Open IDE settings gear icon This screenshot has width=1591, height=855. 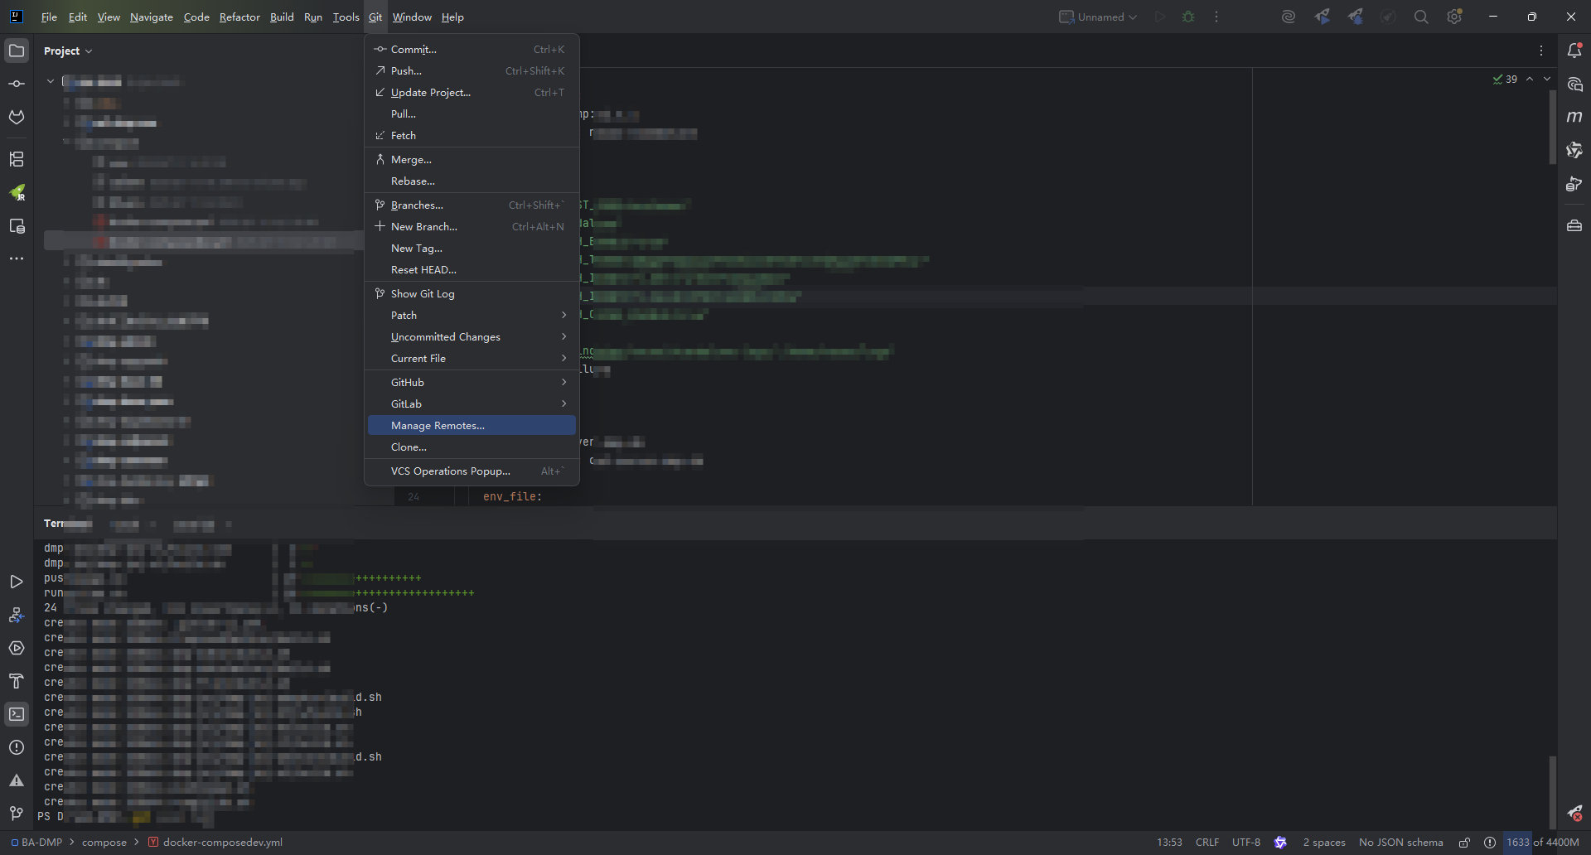1455,17
